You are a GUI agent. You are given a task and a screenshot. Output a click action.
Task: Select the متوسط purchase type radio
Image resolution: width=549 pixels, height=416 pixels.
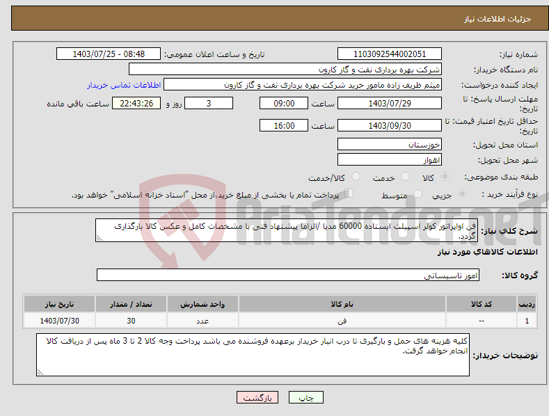[x=417, y=193]
